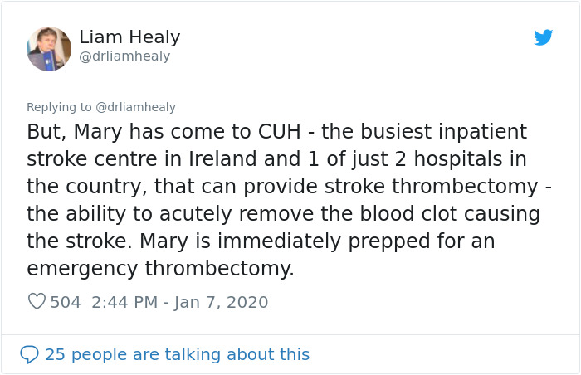The height and width of the screenshot is (375, 581).
Task: Open Liam Healy's profile picture
Action: [x=49, y=49]
